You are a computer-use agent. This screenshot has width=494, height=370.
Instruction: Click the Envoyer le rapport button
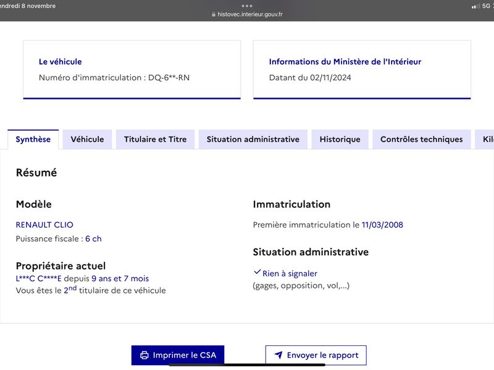[x=316, y=355]
